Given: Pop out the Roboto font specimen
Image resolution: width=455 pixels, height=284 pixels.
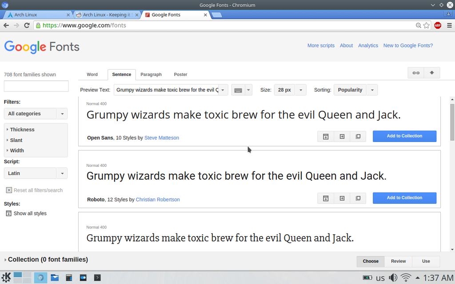Looking at the screenshot, I should [x=342, y=198].
